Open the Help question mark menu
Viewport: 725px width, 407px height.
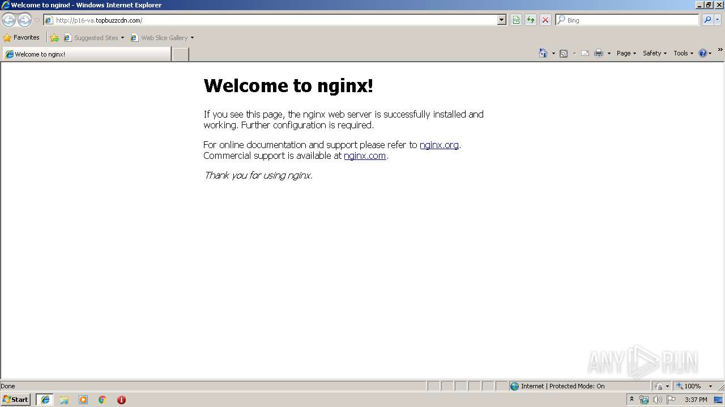coord(705,53)
